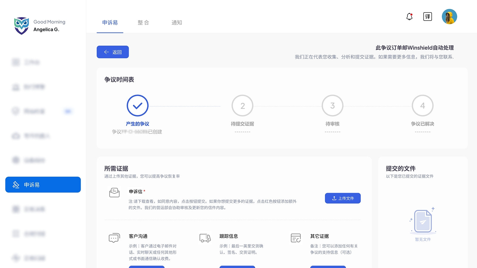477x268 pixels.
Task: Click the 争议已解决 step label
Action: tap(422, 124)
